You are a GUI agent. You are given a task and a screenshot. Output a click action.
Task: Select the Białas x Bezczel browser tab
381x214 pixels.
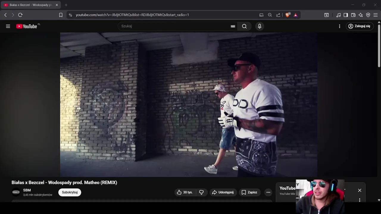click(31, 5)
